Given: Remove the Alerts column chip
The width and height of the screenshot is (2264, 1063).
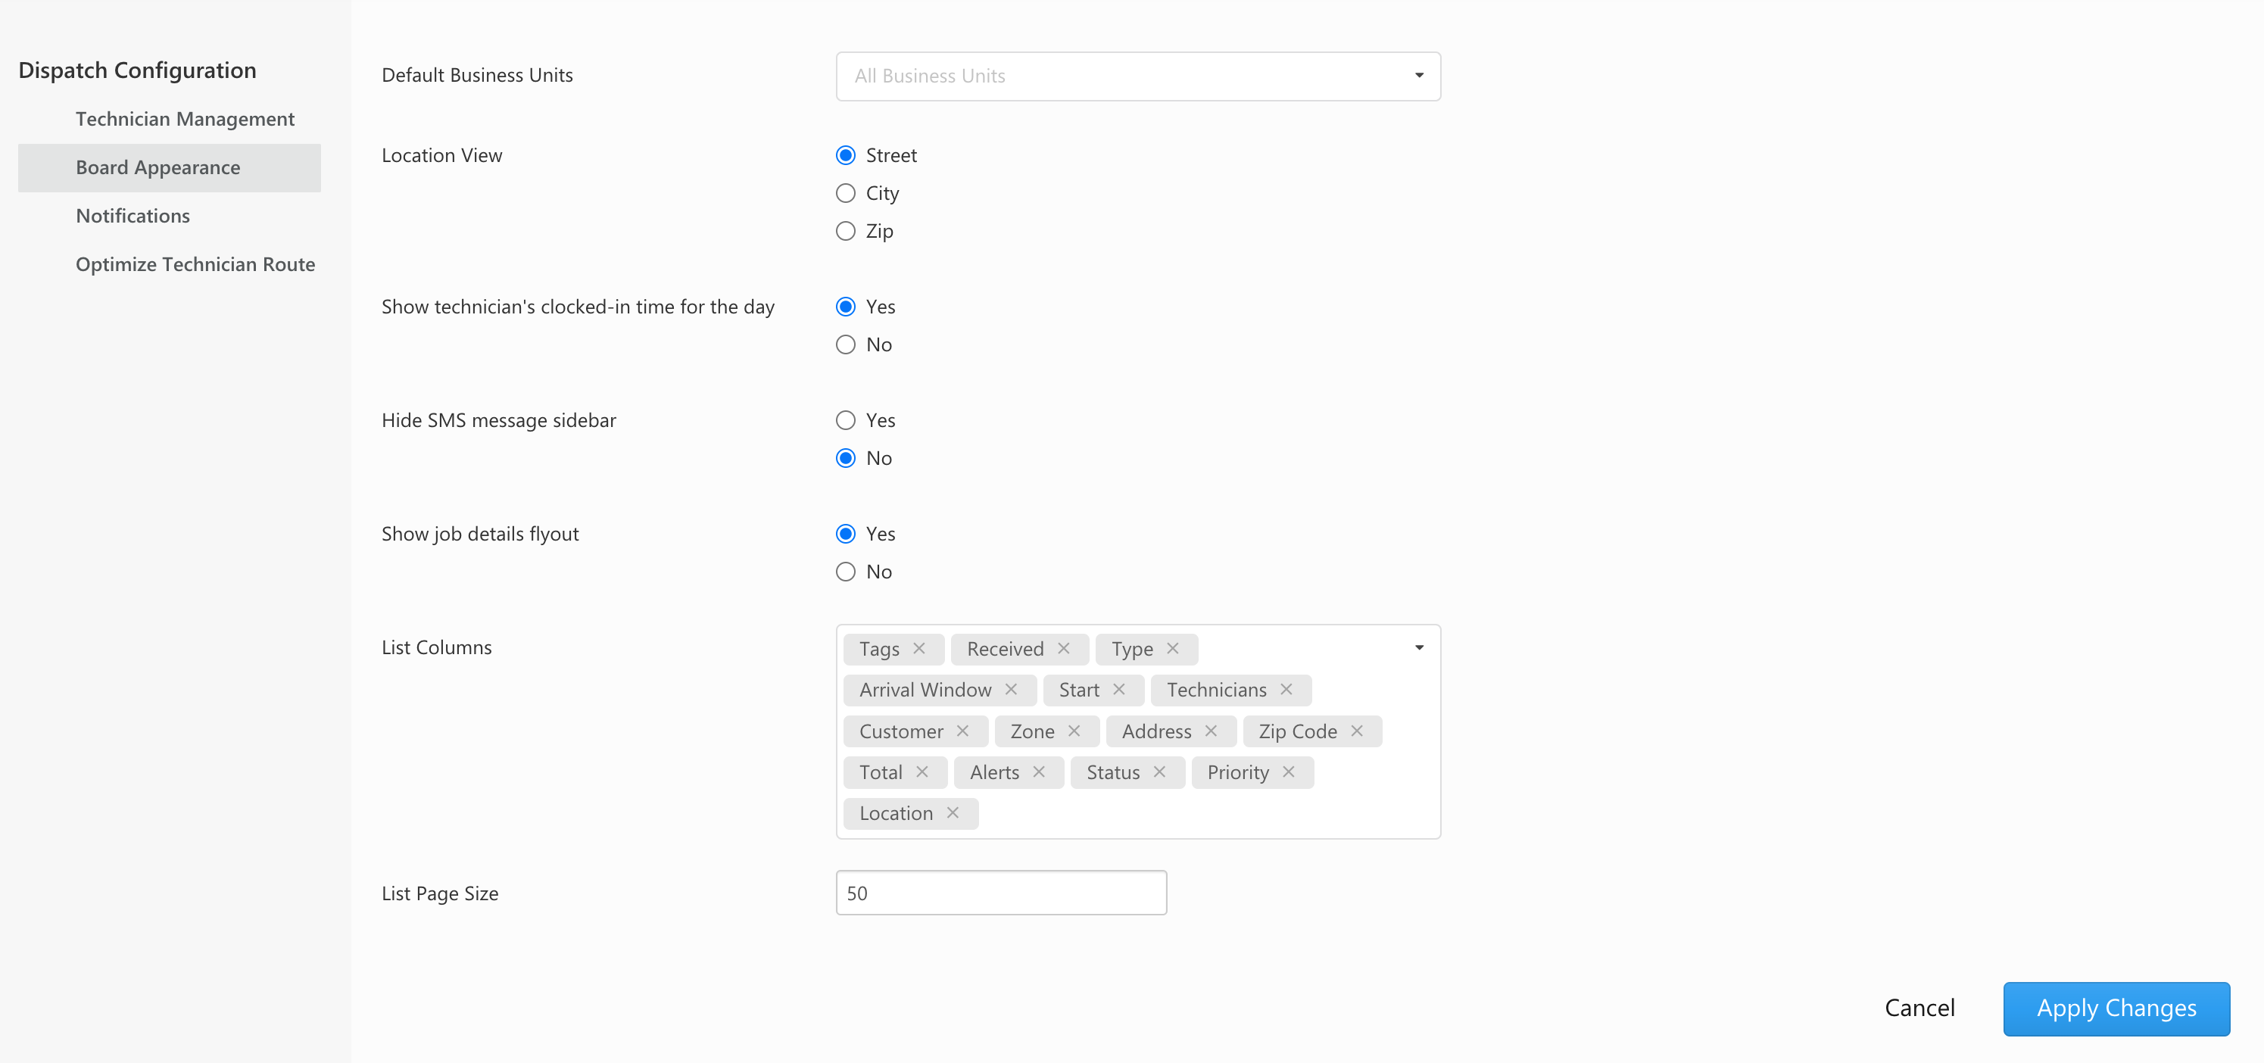Looking at the screenshot, I should coord(1039,772).
